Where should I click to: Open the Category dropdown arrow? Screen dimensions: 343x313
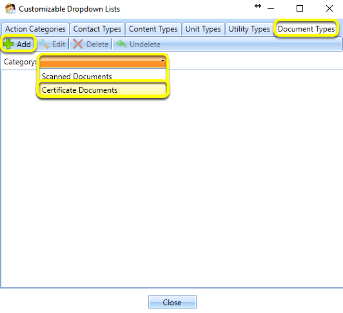(x=162, y=61)
